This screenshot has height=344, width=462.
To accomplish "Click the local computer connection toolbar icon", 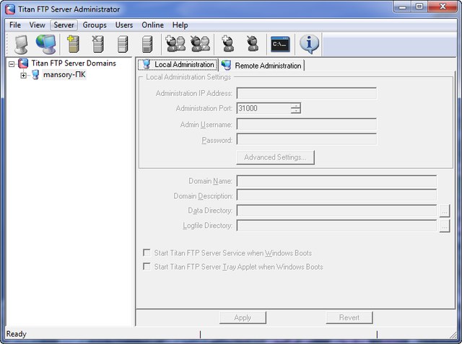I will click(21, 44).
